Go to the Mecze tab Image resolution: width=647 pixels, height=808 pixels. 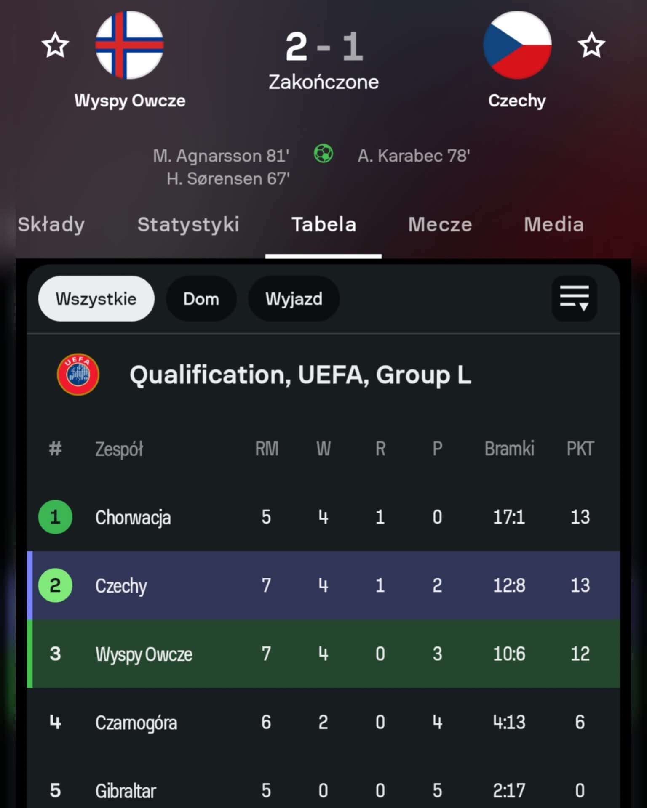click(440, 224)
